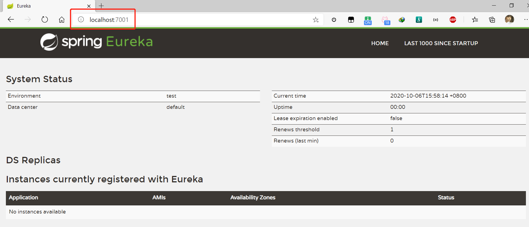Select the Uptime value 00:00
This screenshot has height=227, width=529.
(x=398, y=107)
